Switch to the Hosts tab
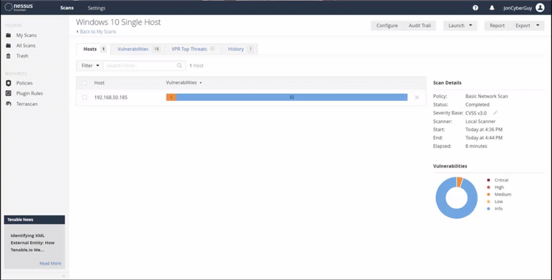 point(94,49)
